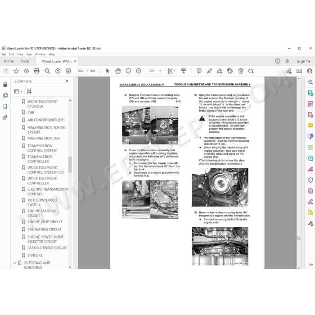Open the fit page dropdown arrow

click(175, 71)
